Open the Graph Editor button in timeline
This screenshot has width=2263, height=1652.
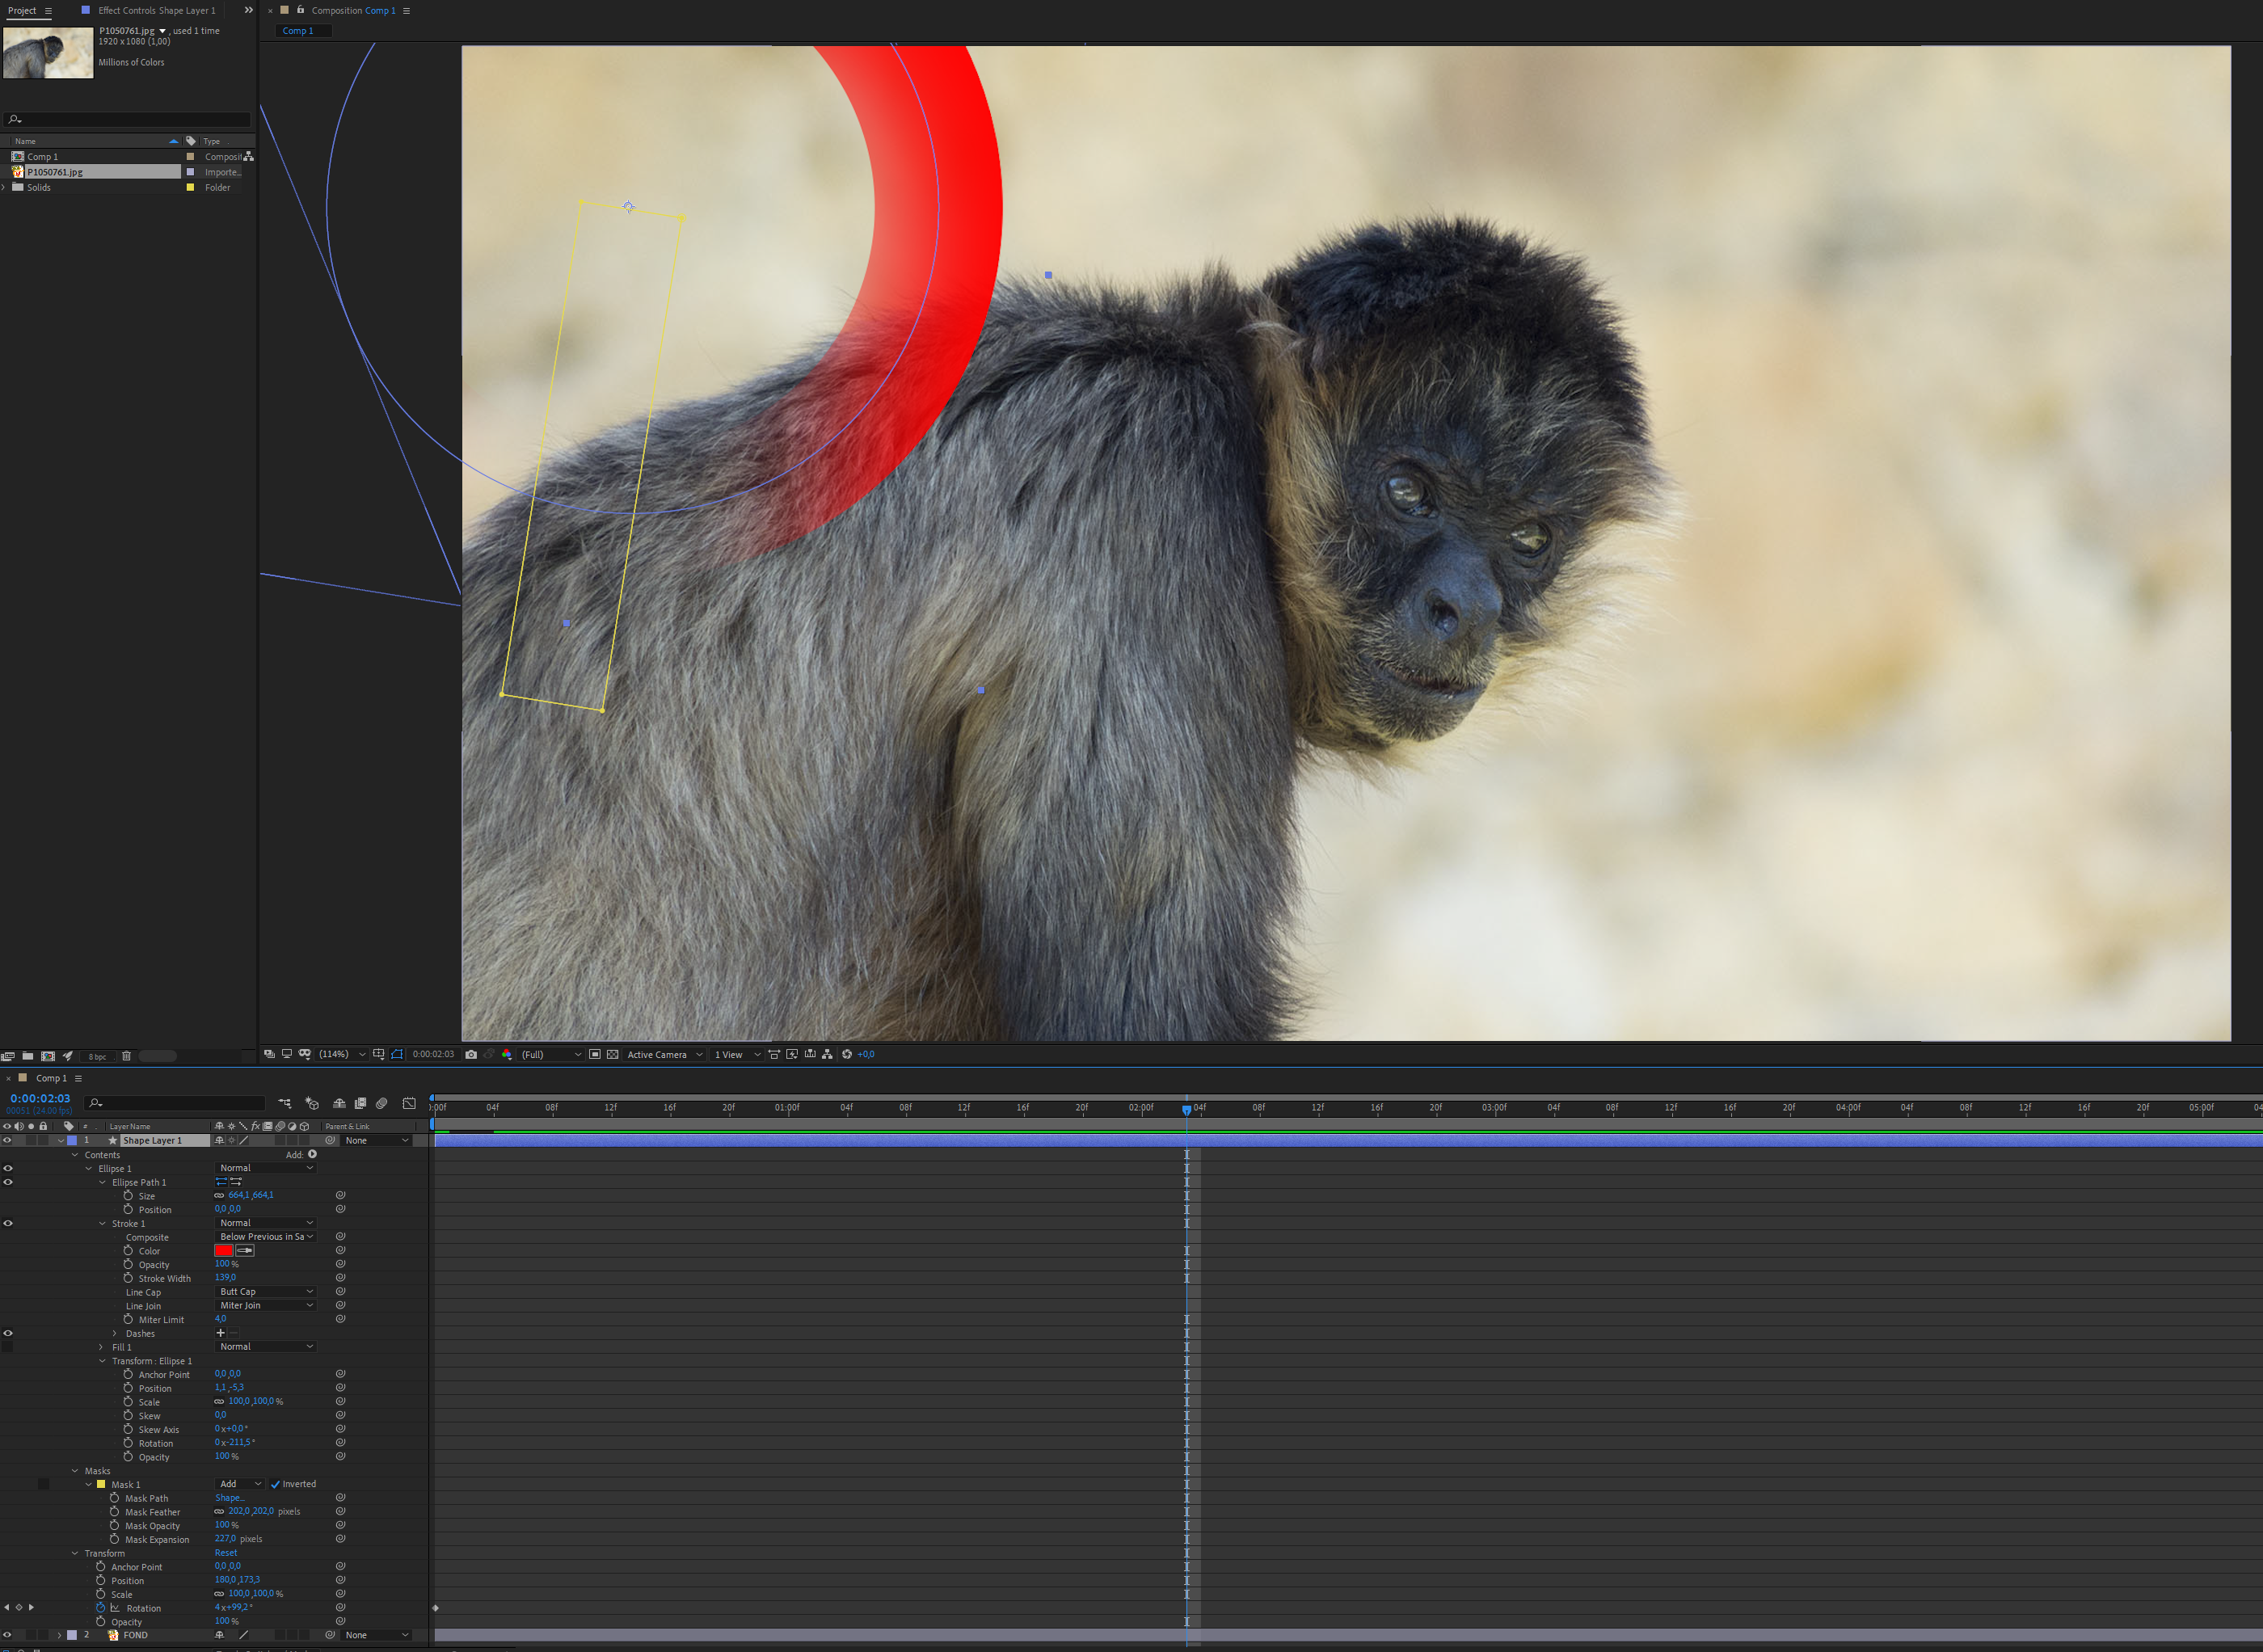pyautogui.click(x=409, y=1103)
